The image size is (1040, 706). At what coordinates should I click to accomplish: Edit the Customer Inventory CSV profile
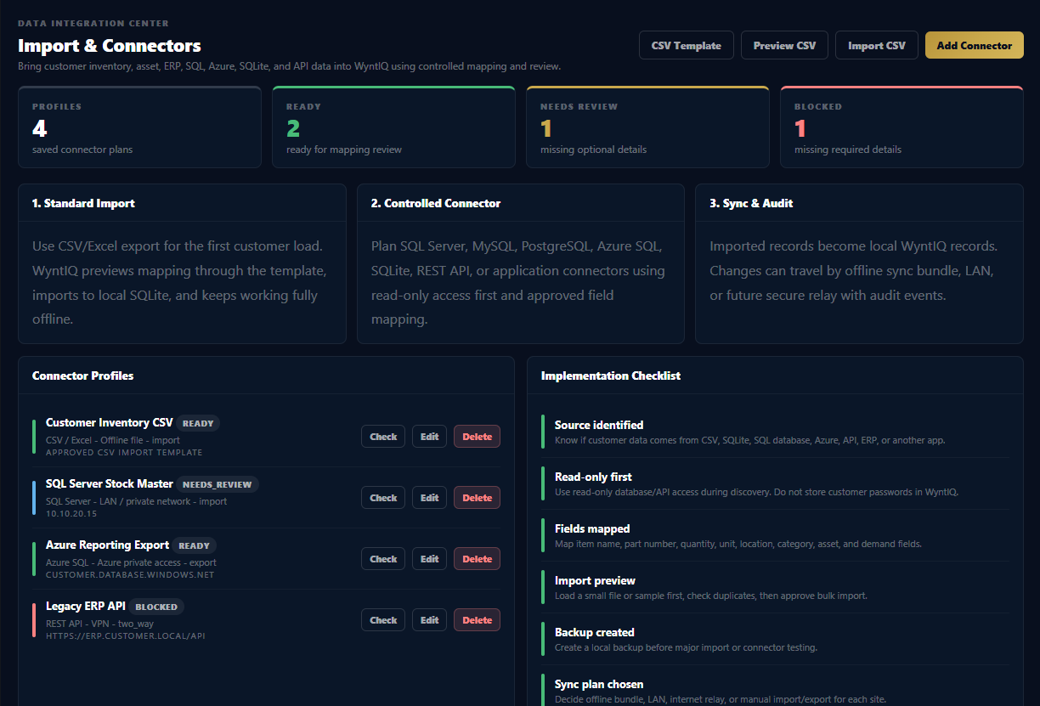click(430, 437)
